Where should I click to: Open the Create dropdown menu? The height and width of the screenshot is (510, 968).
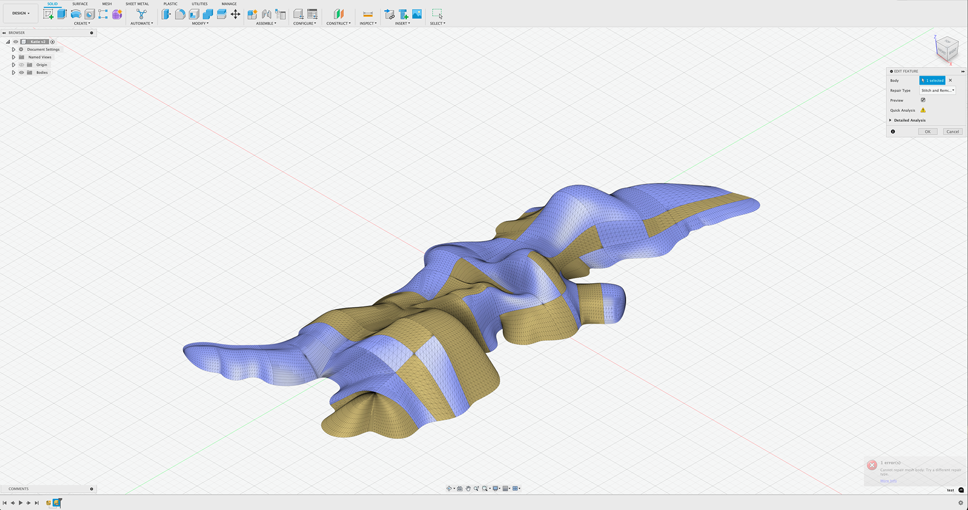tap(82, 23)
